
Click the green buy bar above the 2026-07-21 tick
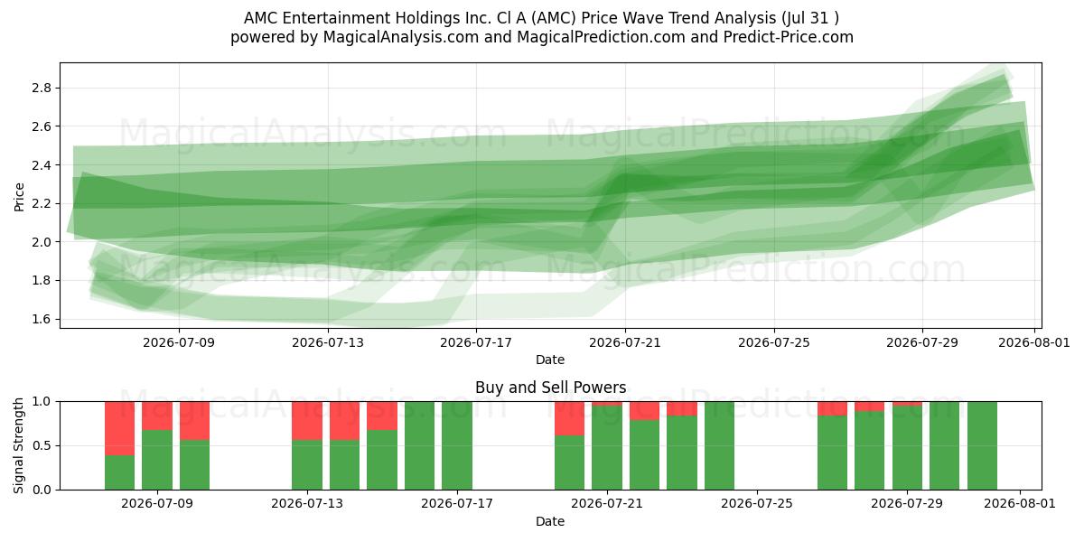pyautogui.click(x=607, y=448)
